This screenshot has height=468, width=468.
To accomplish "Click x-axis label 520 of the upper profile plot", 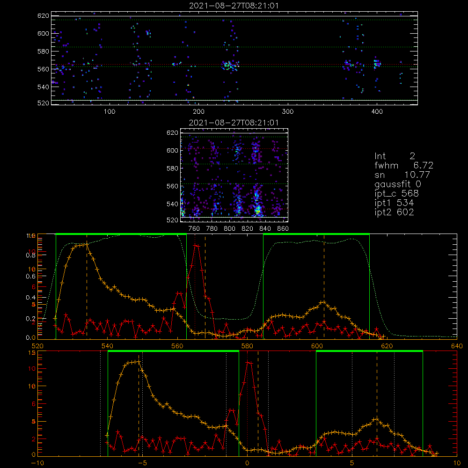I will coord(37,346).
